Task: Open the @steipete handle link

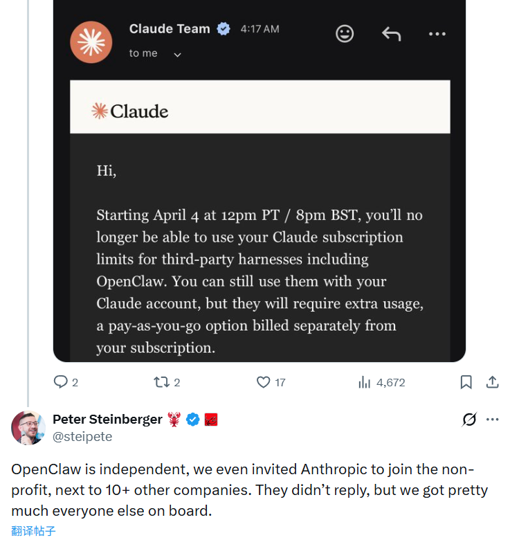Action: 82,437
